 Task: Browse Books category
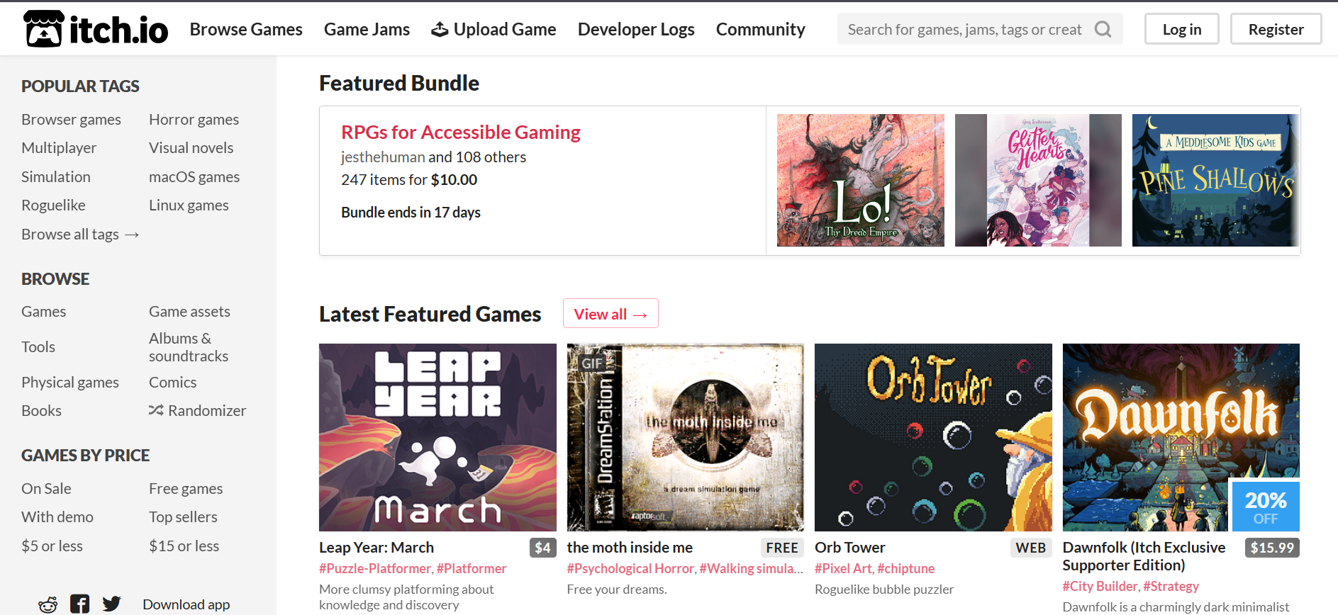pyautogui.click(x=41, y=411)
